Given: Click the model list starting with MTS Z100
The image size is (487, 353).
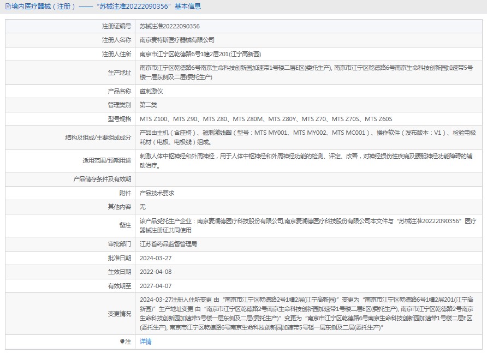Looking at the screenshot, I should [x=266, y=119].
